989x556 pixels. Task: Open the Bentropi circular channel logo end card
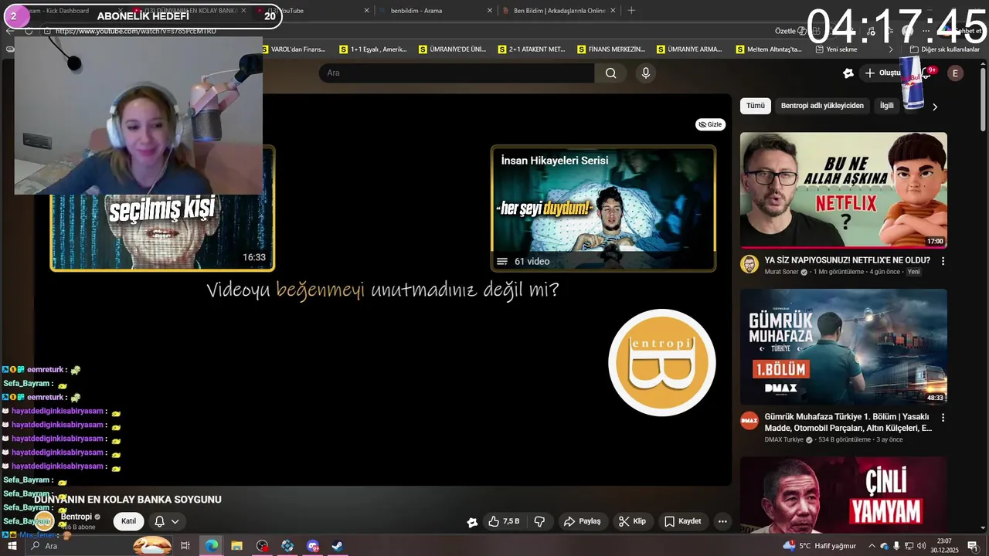[662, 362]
